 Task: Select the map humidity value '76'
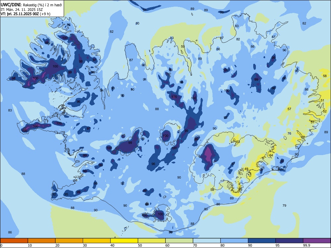289,134
